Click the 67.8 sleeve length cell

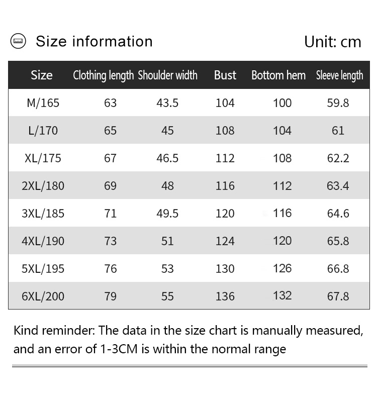[338, 296]
